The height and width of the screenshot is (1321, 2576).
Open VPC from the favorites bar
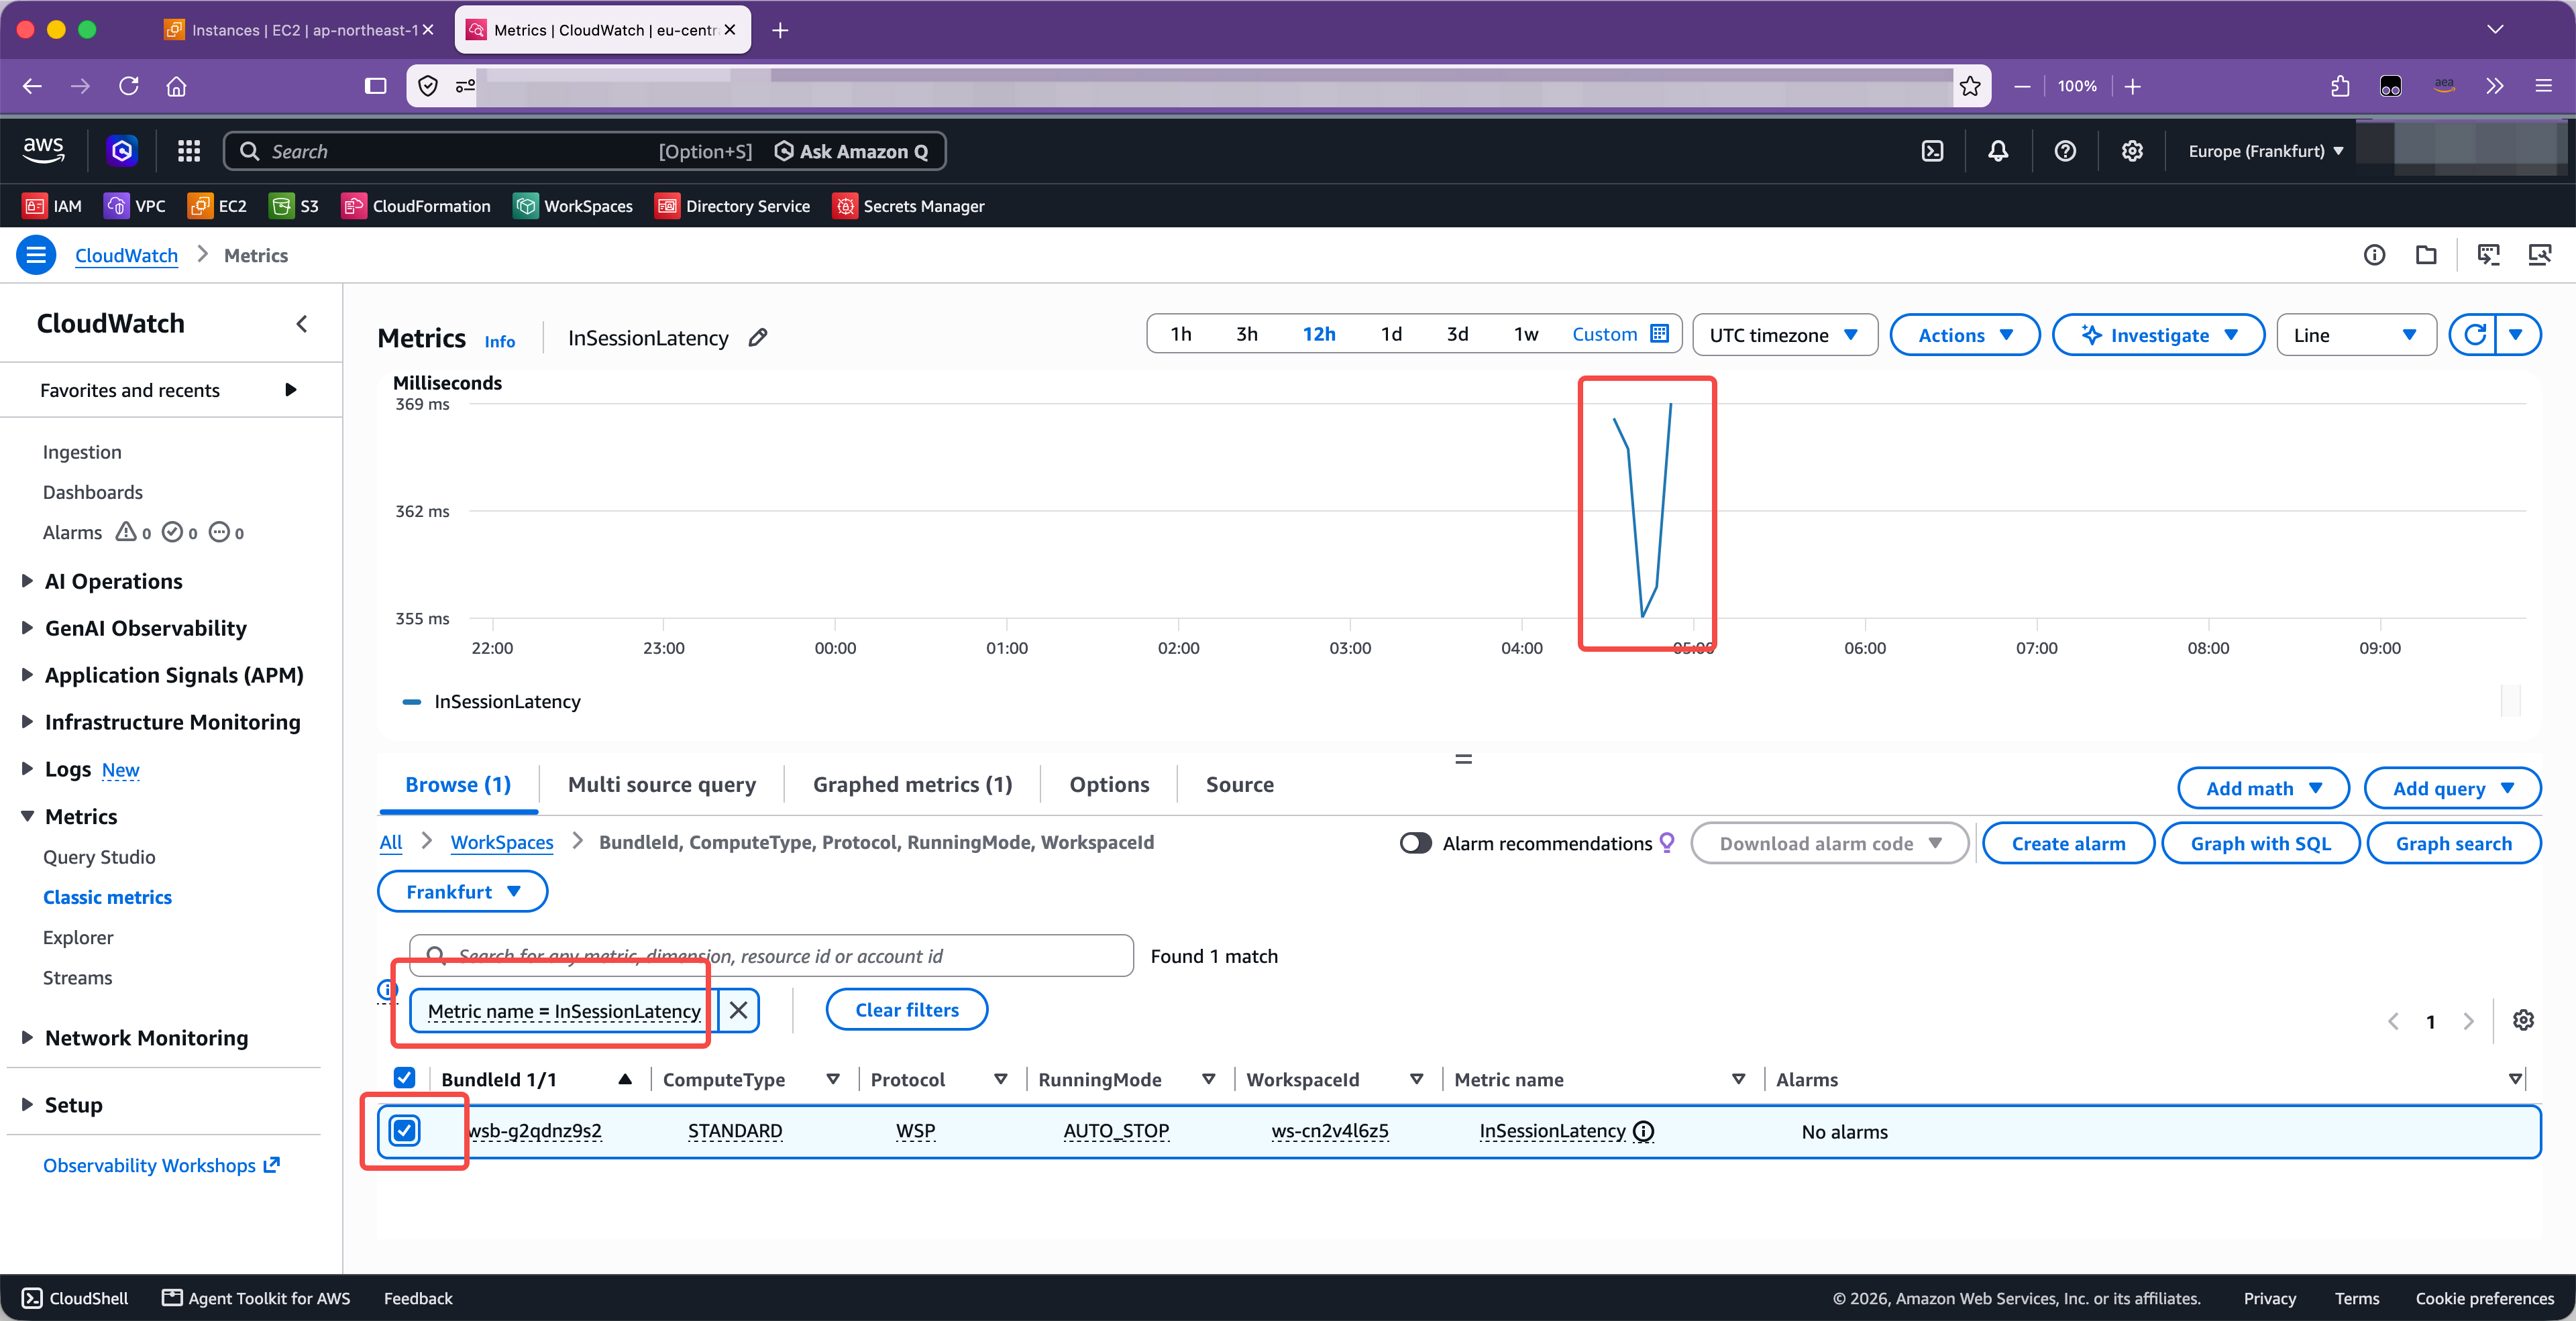click(x=135, y=206)
